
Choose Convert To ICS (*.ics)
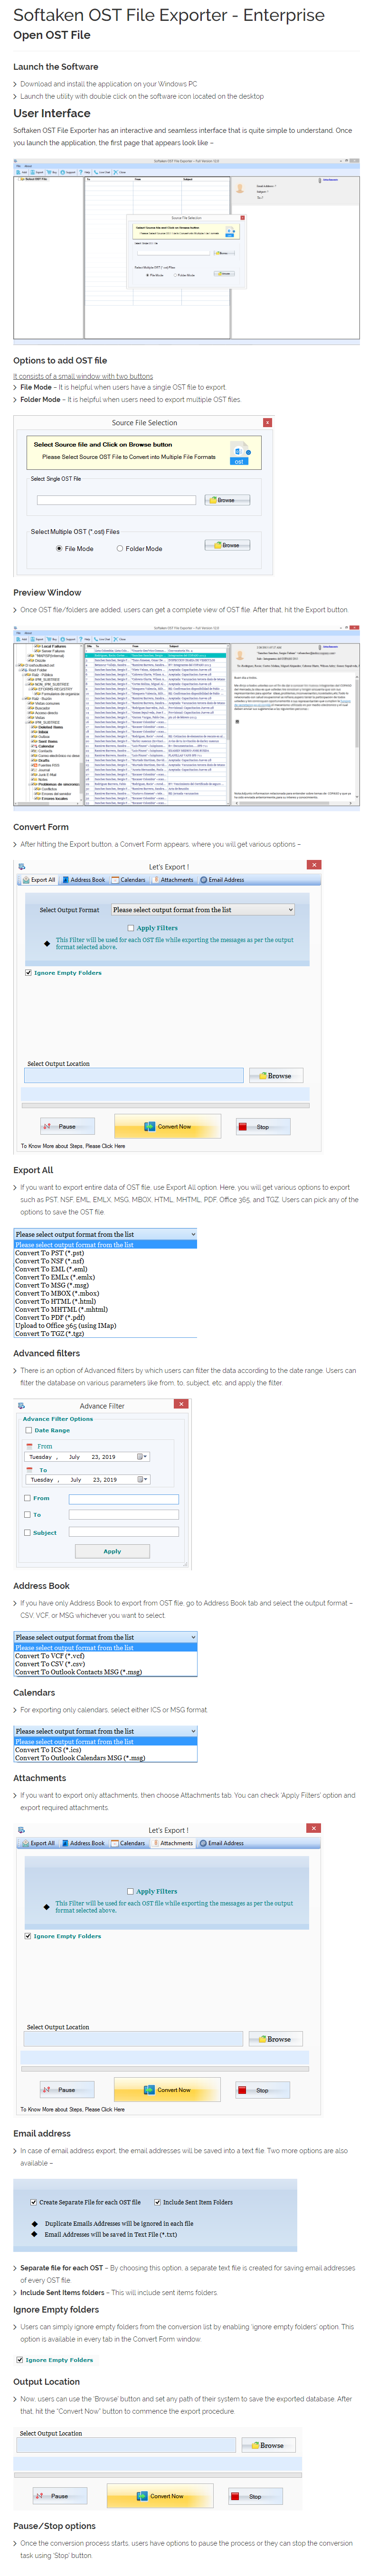[x=48, y=1750]
